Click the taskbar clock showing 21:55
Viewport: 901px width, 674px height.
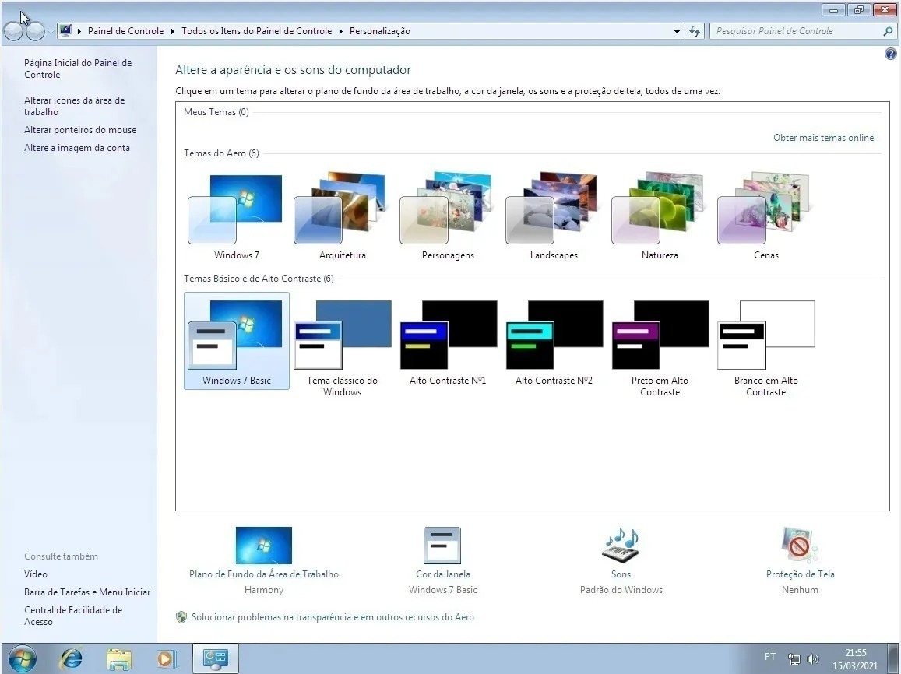(x=856, y=659)
